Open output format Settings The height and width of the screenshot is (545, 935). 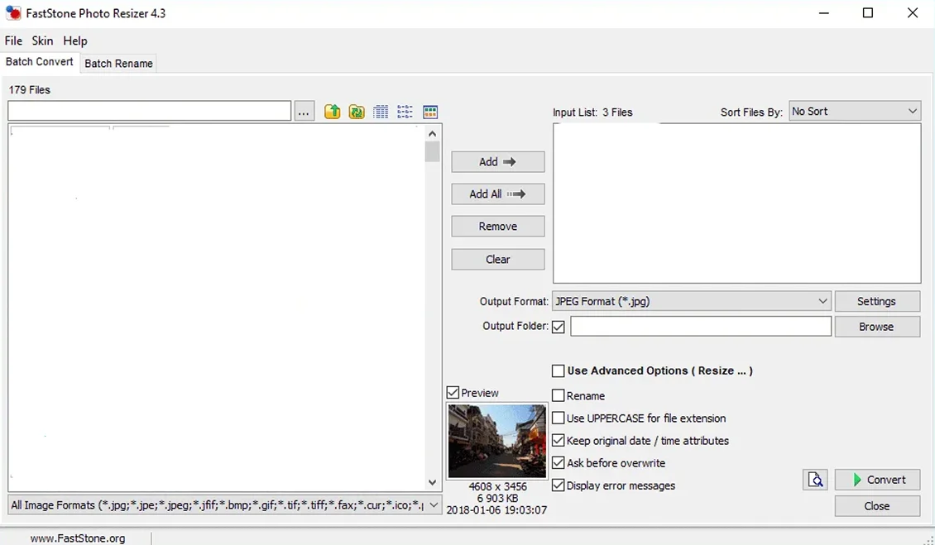coord(877,301)
